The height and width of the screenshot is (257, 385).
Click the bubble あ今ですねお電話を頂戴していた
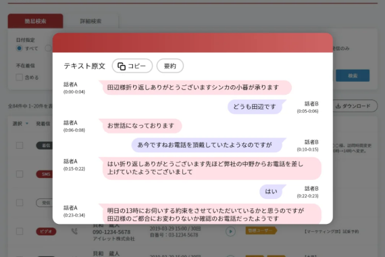[209, 145]
